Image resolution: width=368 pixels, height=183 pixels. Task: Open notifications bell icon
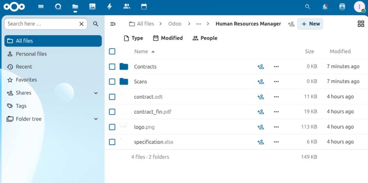[325, 7]
